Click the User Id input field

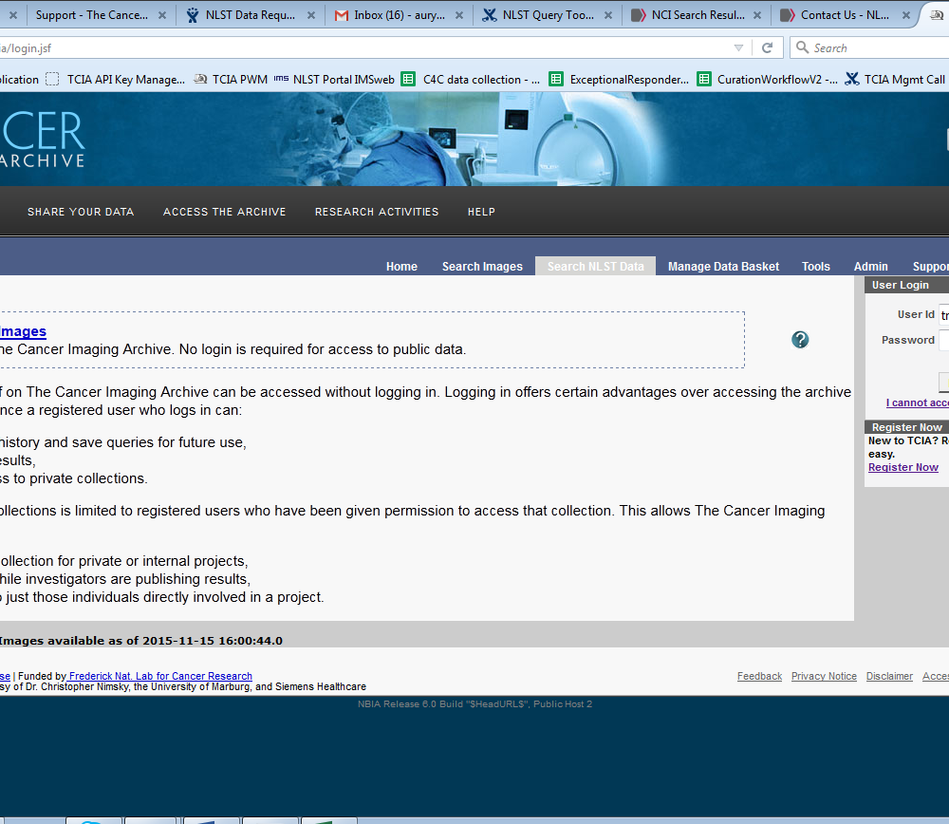pyautogui.click(x=943, y=315)
